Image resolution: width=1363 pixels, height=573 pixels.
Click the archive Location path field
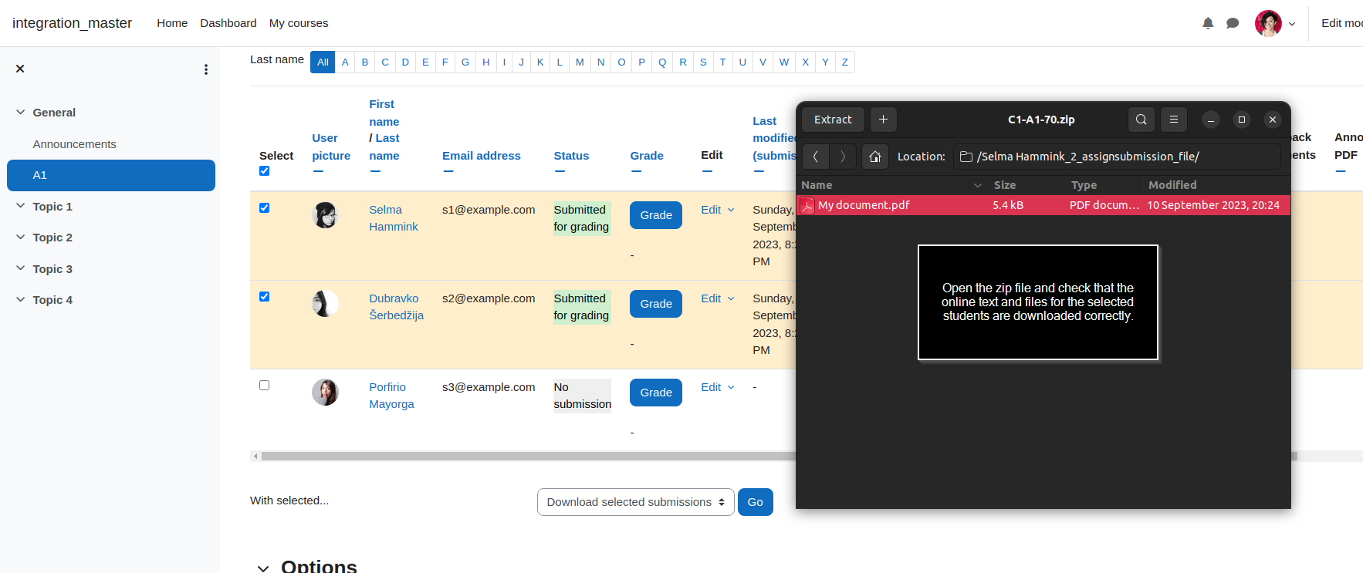coord(1117,157)
